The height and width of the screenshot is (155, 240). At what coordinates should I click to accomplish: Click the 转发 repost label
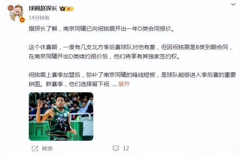click(47, 148)
